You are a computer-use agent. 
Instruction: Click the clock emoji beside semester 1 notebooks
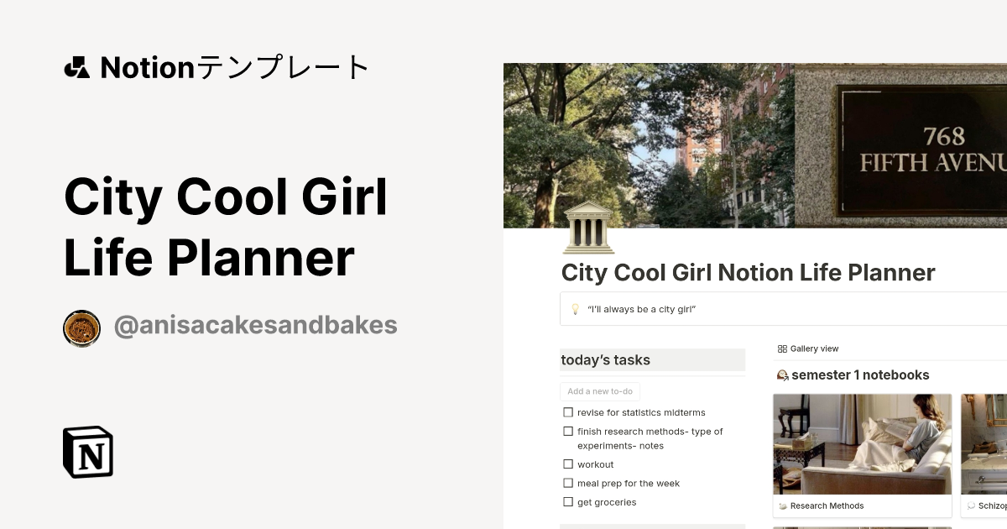coord(782,375)
